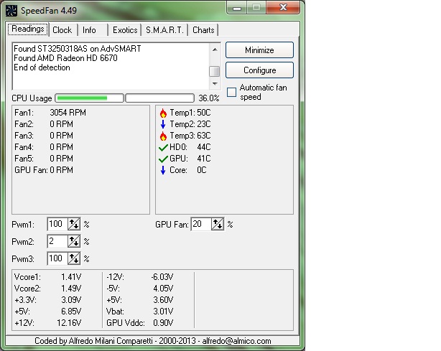Click the flame icon next to Temp3

click(x=163, y=136)
